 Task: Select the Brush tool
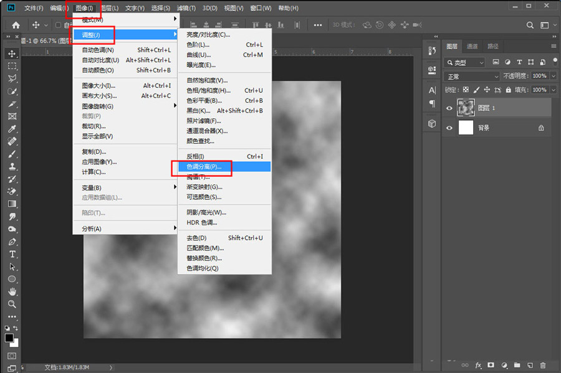pos(12,154)
